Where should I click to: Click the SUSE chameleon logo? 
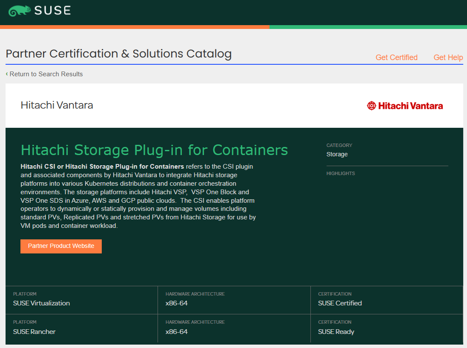(x=40, y=11)
